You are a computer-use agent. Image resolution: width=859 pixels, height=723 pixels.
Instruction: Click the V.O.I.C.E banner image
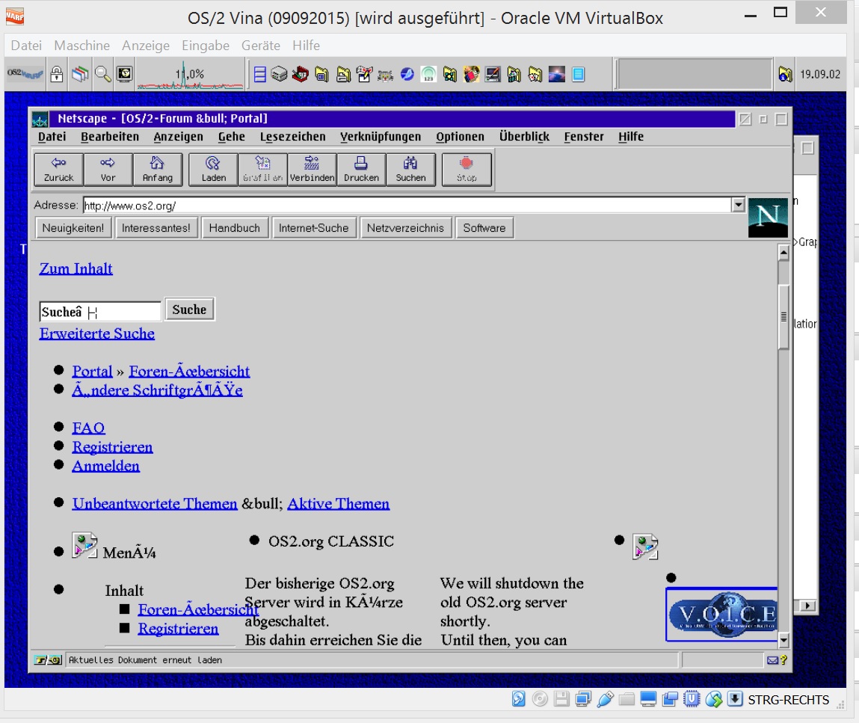tap(722, 615)
